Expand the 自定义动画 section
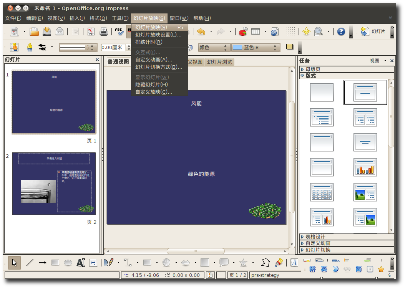The image size is (405, 288). pyautogui.click(x=347, y=243)
